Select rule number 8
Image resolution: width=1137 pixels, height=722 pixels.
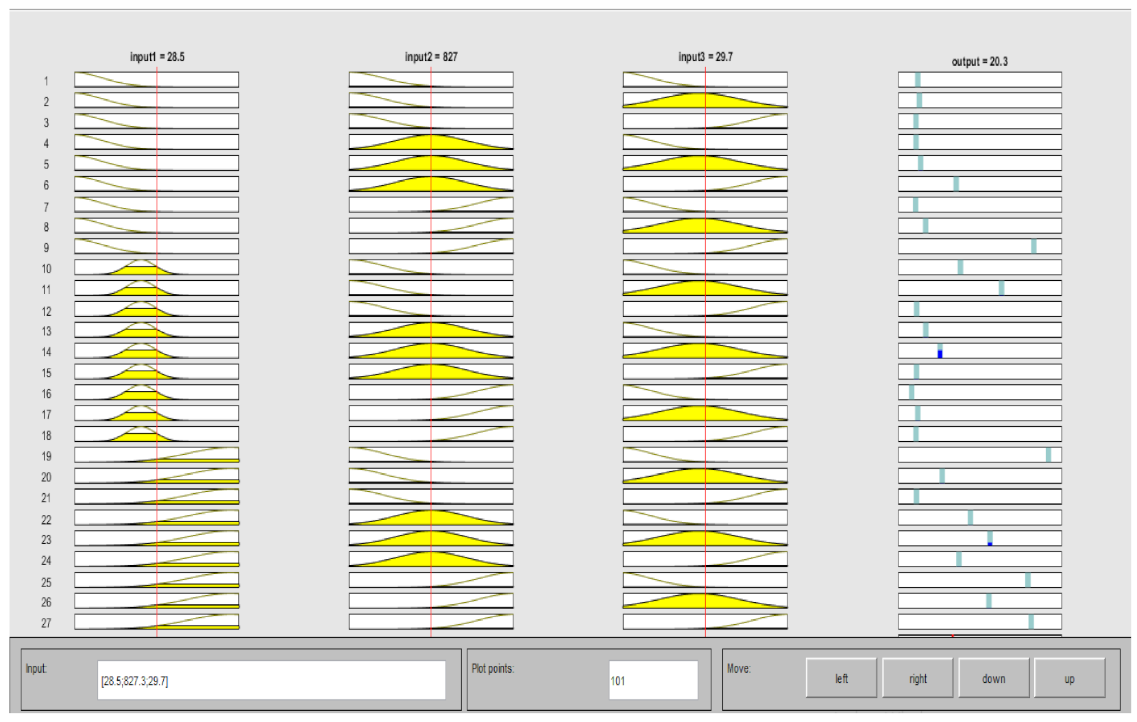click(x=47, y=227)
